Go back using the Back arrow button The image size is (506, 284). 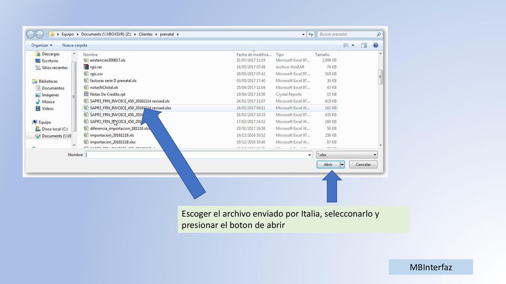tap(31, 34)
